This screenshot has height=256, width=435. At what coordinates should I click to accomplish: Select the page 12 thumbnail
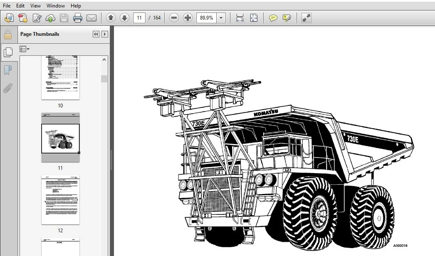coord(60,200)
